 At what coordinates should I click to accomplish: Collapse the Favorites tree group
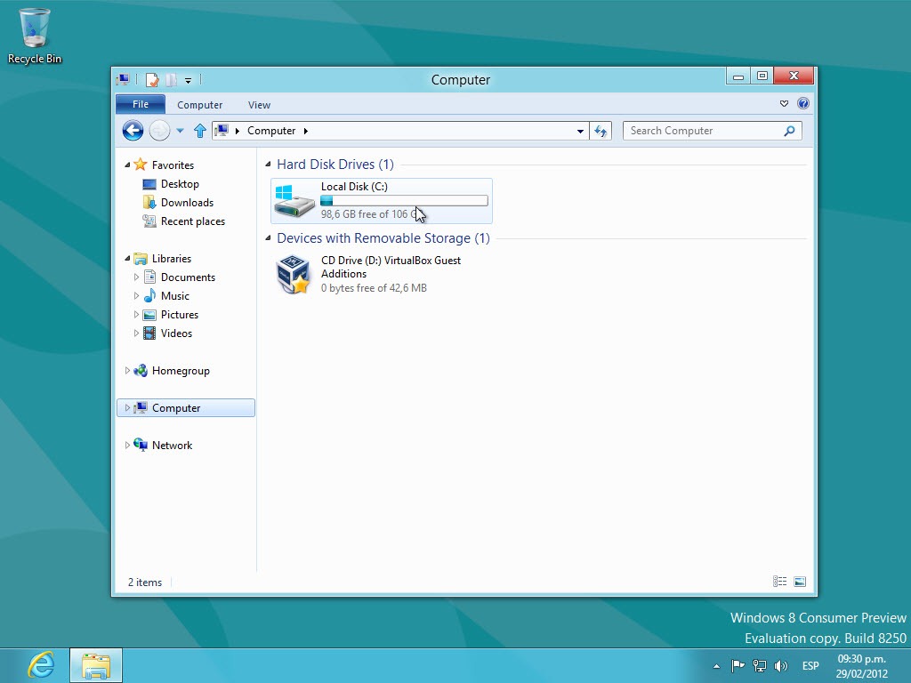click(127, 165)
